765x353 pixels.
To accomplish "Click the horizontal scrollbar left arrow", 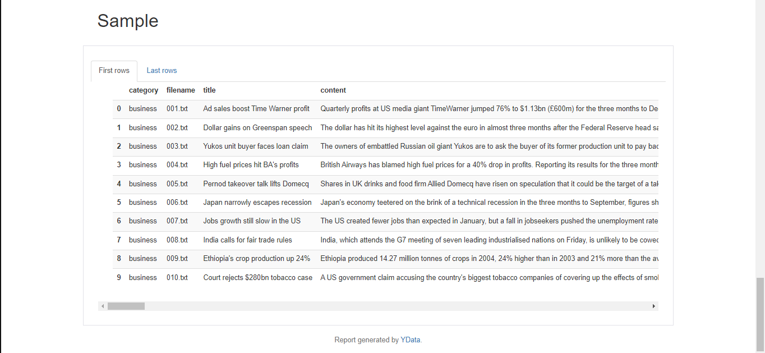I will (102, 306).
